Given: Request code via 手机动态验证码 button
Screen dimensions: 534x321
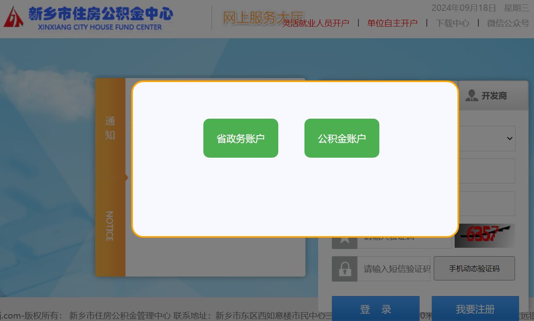Looking at the screenshot, I should (x=474, y=268).
